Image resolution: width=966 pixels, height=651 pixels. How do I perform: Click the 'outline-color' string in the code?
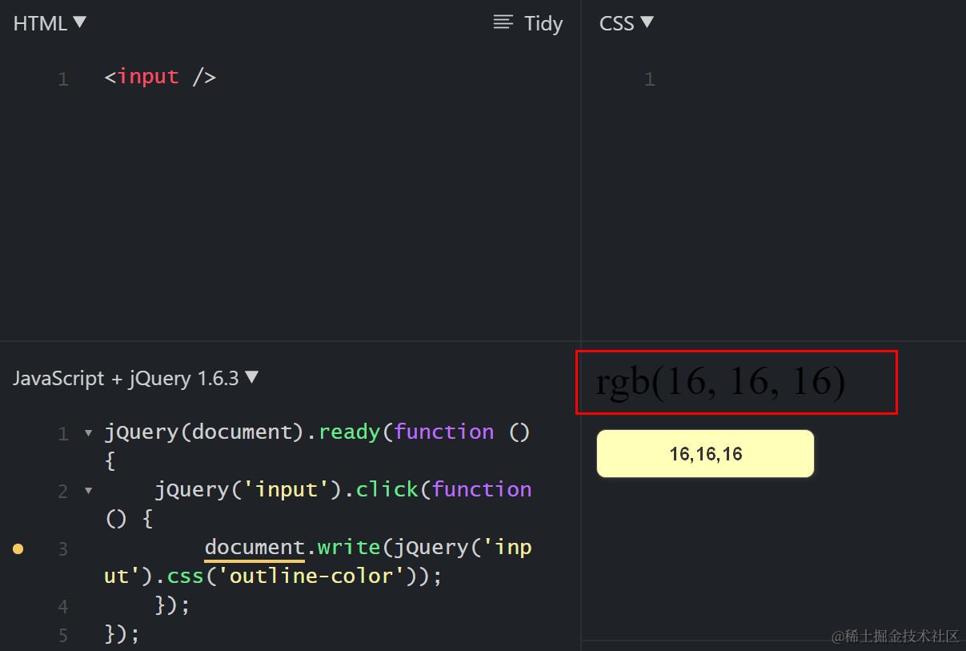point(311,576)
